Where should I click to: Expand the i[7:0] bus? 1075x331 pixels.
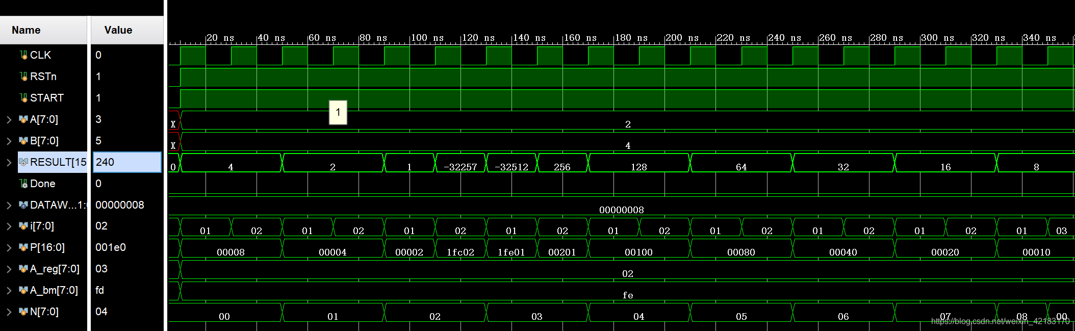click(9, 226)
